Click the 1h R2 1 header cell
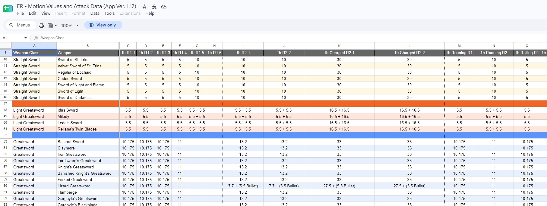The height and width of the screenshot is (206, 547). (243, 53)
